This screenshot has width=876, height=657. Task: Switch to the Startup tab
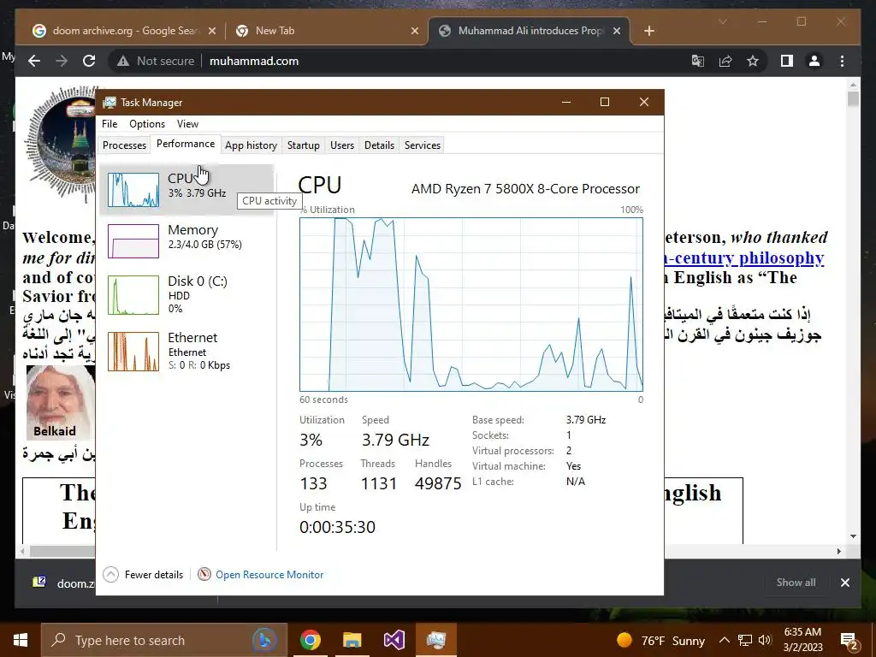[x=304, y=145]
